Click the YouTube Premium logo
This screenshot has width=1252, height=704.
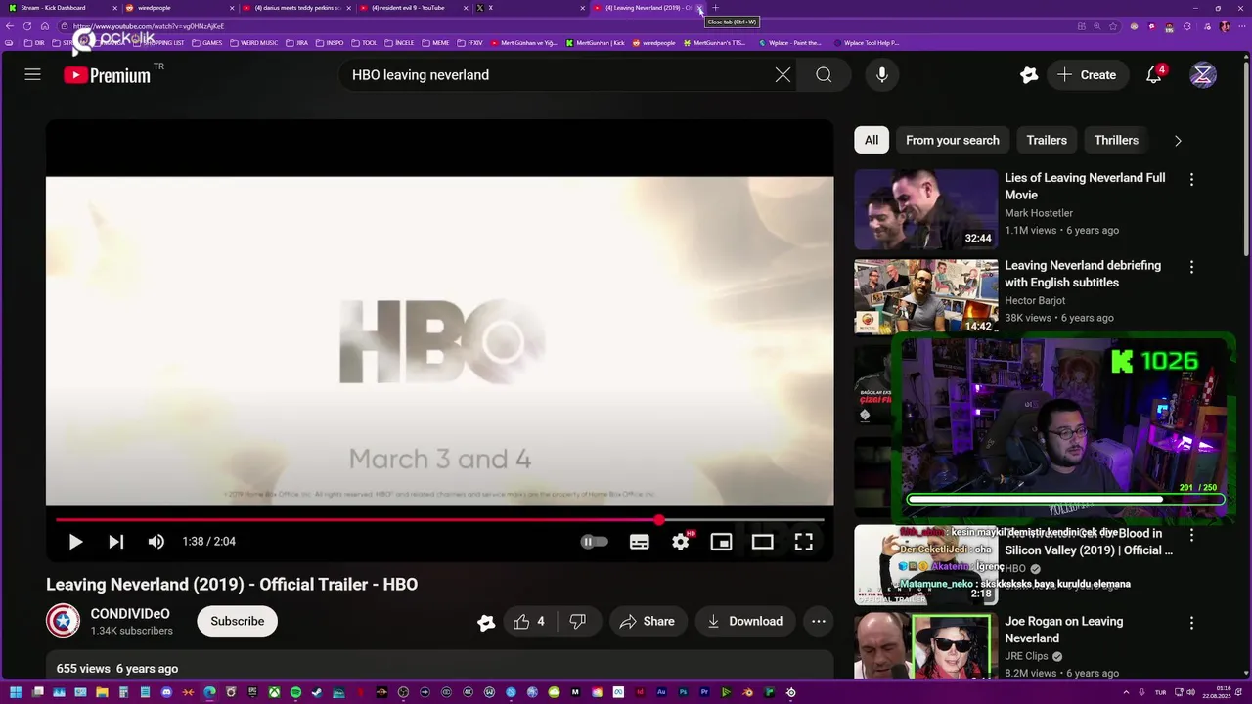pyautogui.click(x=107, y=75)
